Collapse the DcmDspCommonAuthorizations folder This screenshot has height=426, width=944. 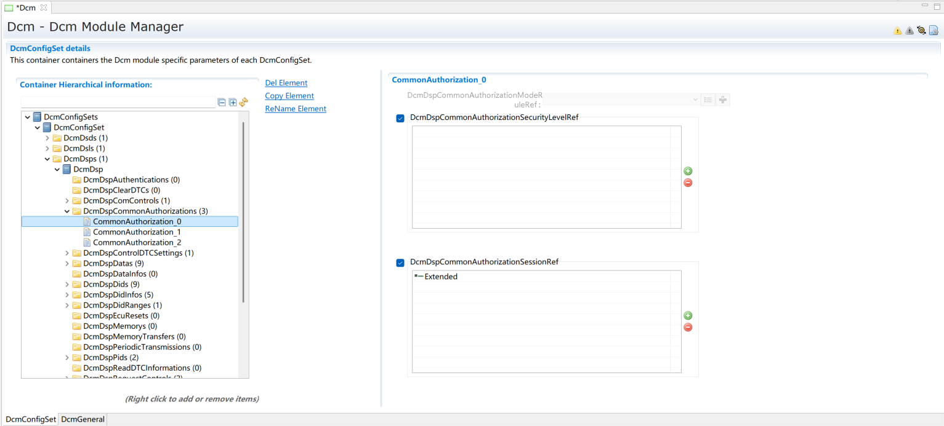pyautogui.click(x=67, y=211)
